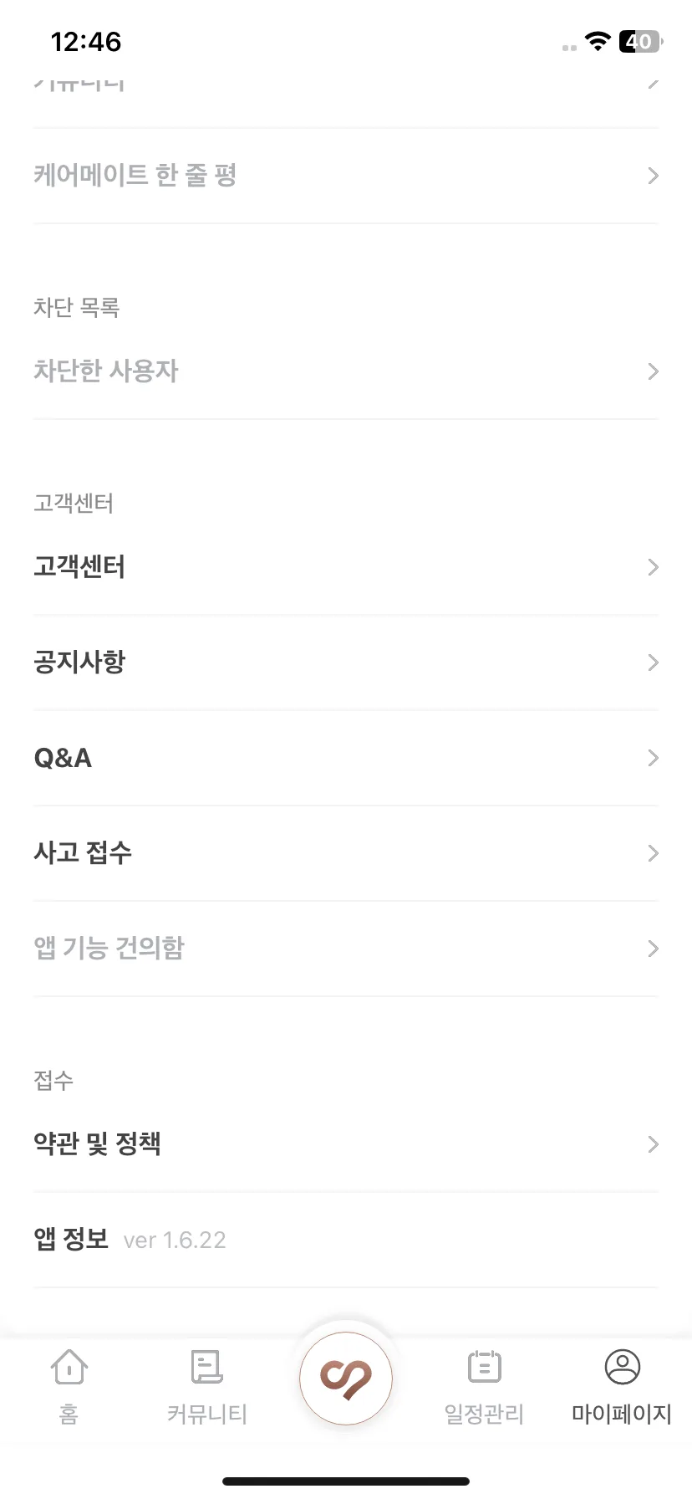Select 차단한 사용자 menu item
Image resolution: width=692 pixels, height=1499 pixels.
click(x=346, y=371)
